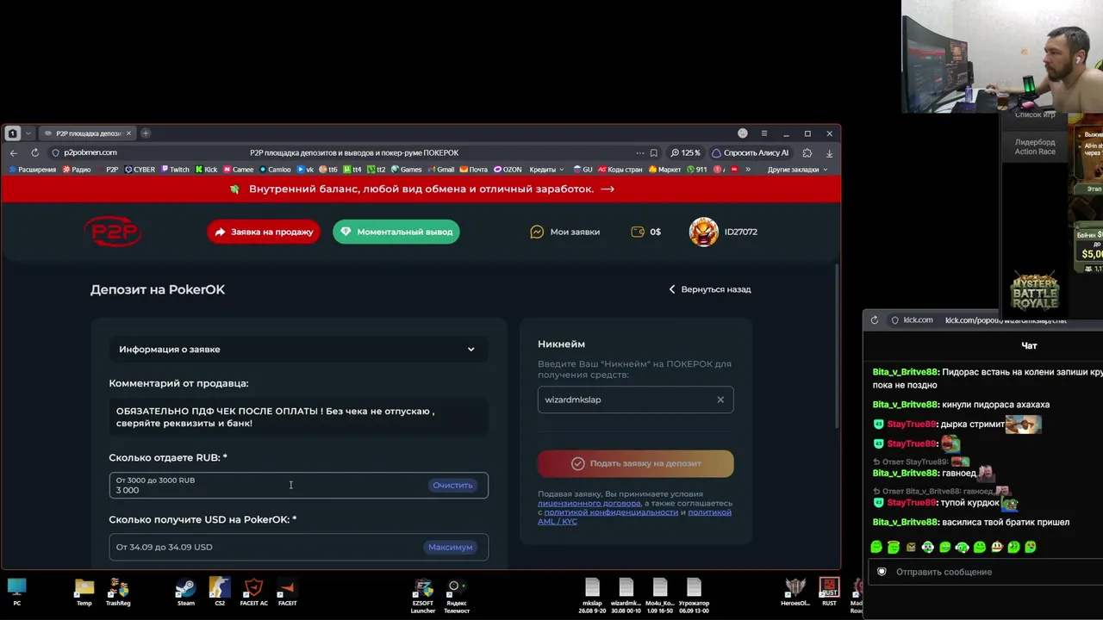Open the политикой AML / KYC link
1103x620 pixels.
click(634, 517)
